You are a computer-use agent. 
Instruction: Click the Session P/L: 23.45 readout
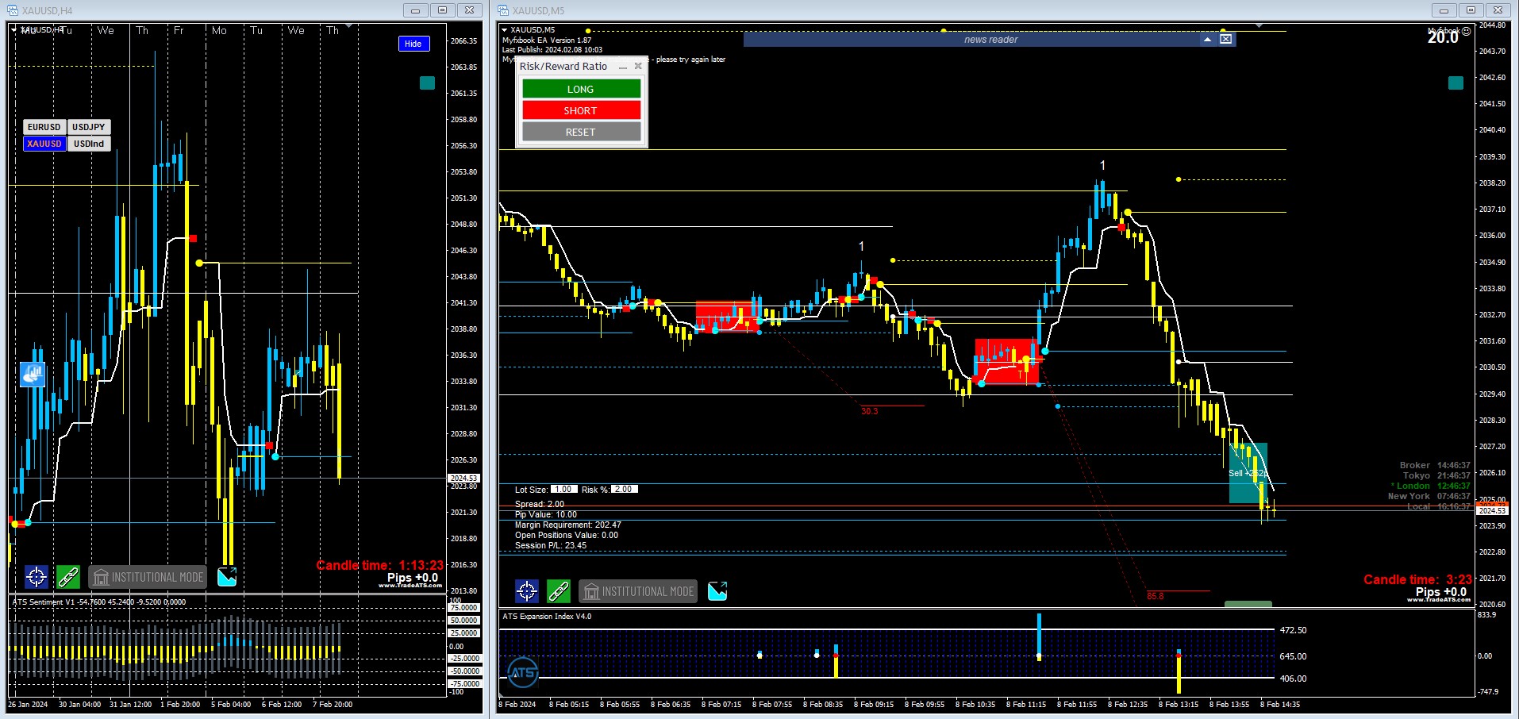551,545
